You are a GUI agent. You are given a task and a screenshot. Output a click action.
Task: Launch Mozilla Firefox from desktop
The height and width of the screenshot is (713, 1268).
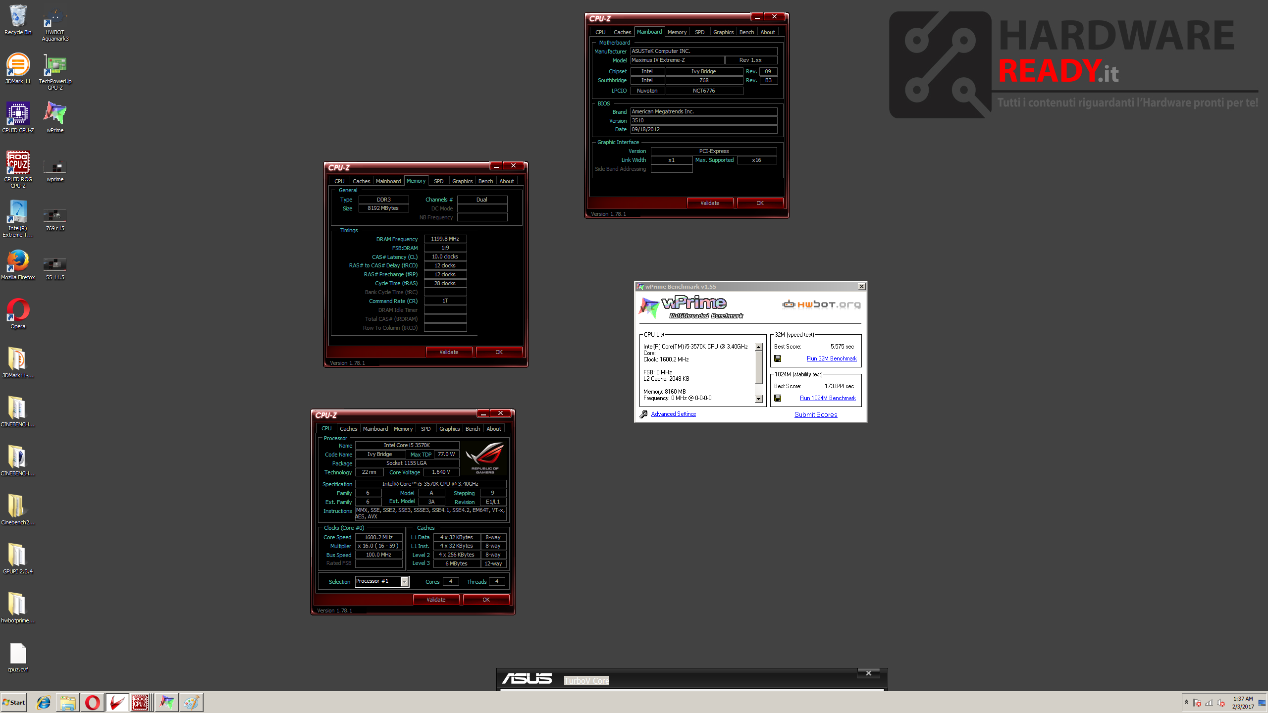(x=18, y=265)
